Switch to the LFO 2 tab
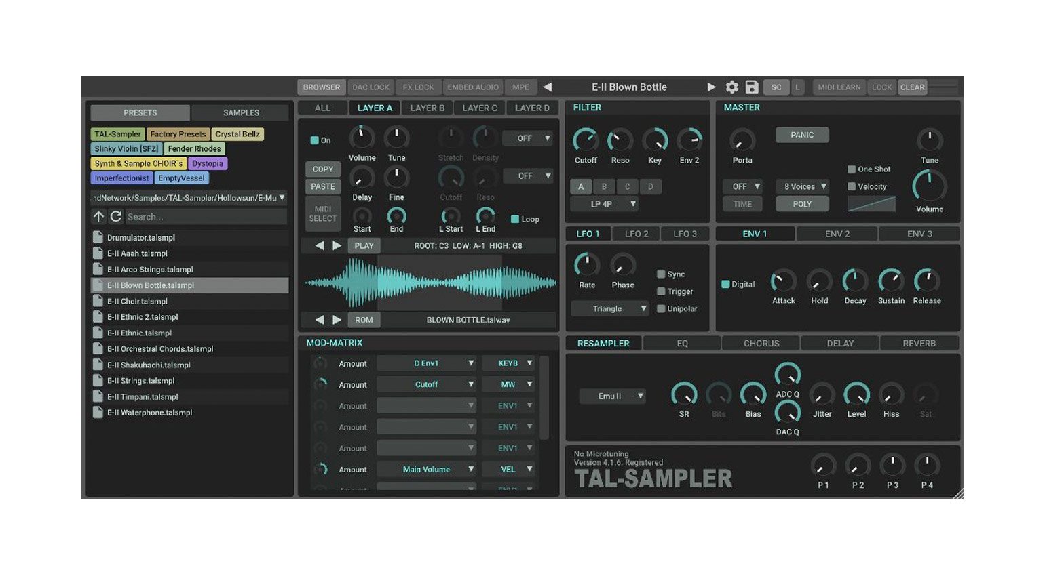The width and height of the screenshot is (1045, 576). coord(636,234)
